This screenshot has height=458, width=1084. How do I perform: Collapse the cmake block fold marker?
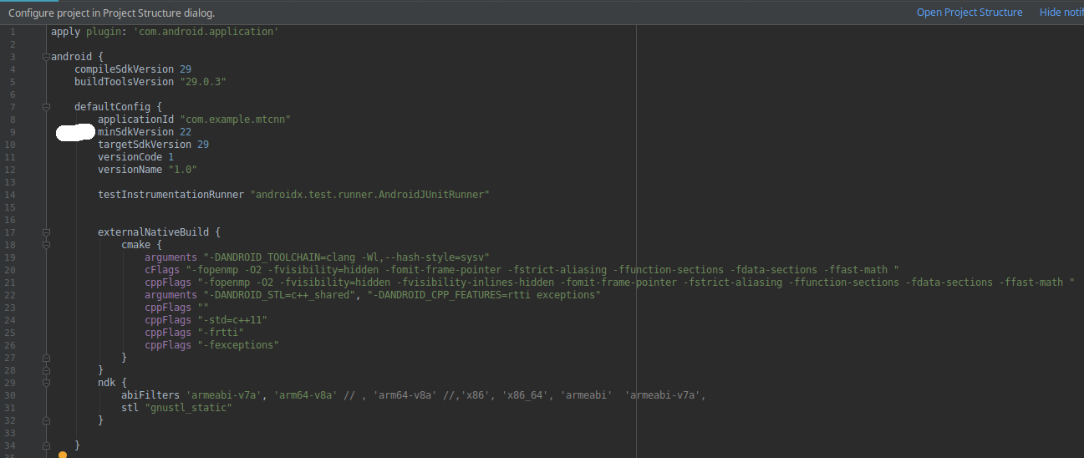46,245
